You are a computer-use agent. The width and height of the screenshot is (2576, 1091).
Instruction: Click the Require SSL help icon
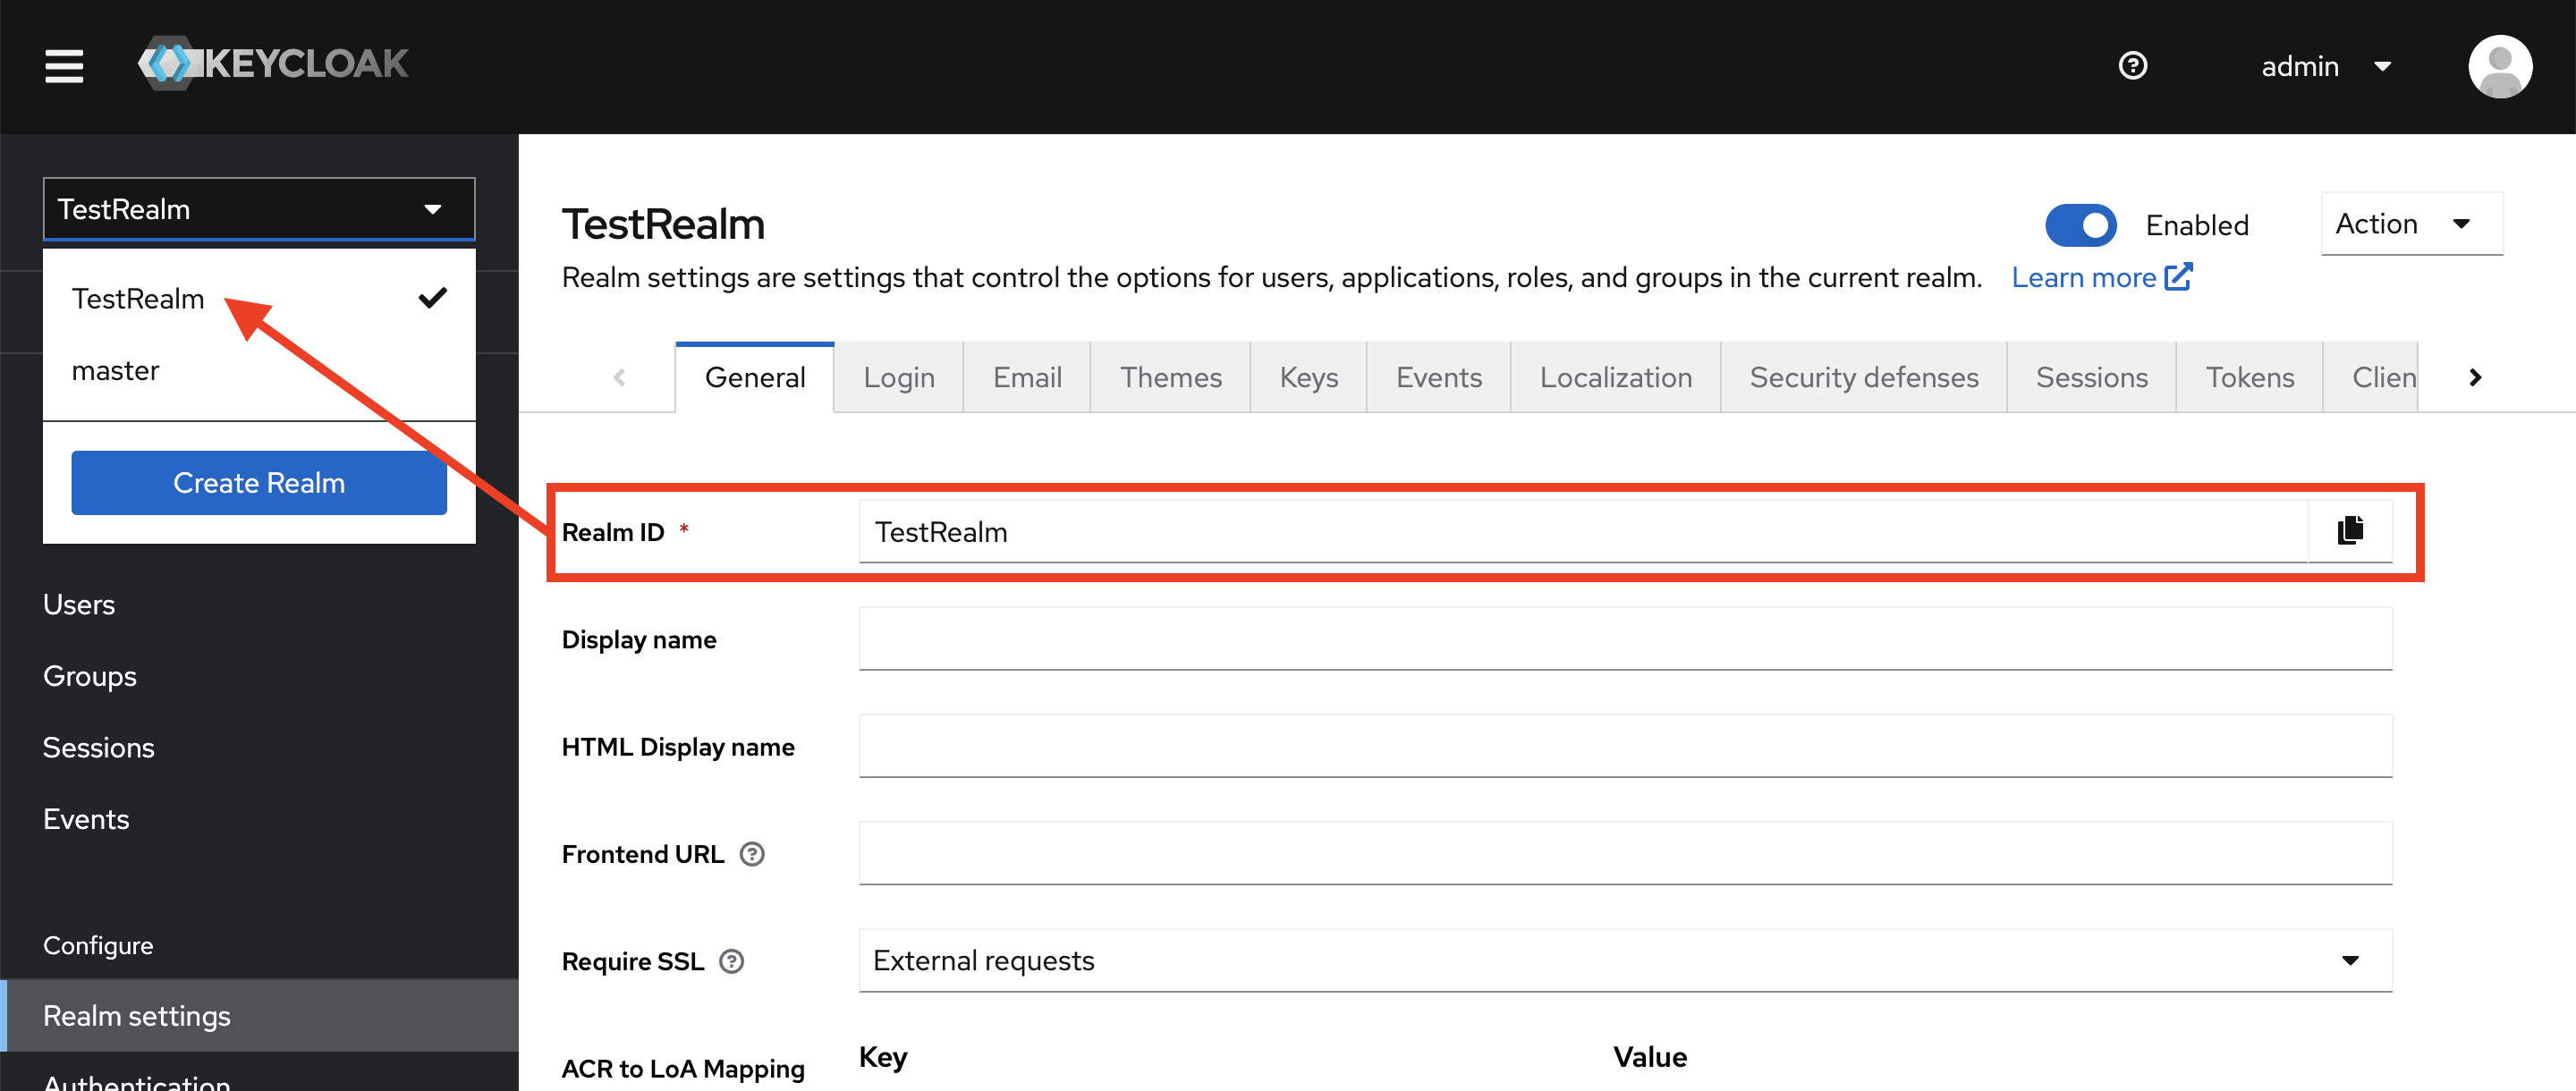[730, 961]
